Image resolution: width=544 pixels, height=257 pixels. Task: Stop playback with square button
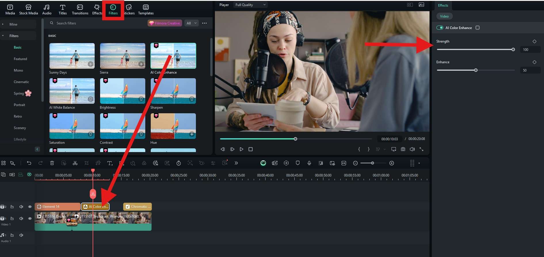tap(251, 149)
